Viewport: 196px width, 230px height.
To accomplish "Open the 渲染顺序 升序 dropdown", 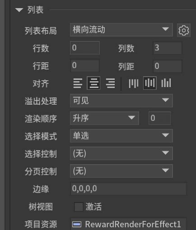I will pyautogui.click(x=104, y=118).
